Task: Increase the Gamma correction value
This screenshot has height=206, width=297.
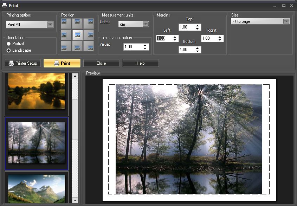Action: tap(145, 45)
